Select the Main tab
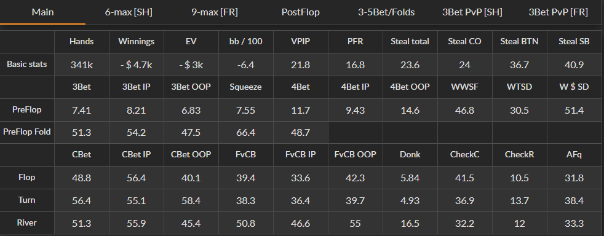Image resolution: width=604 pixels, height=236 pixels. click(x=43, y=12)
